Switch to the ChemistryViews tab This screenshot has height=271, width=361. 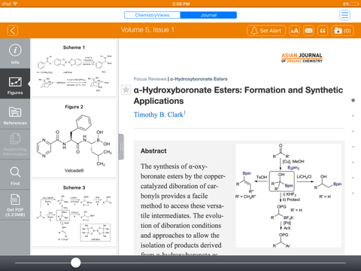[x=152, y=15]
